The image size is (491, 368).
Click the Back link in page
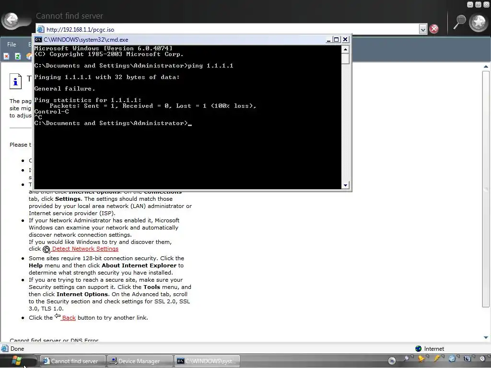pos(69,318)
